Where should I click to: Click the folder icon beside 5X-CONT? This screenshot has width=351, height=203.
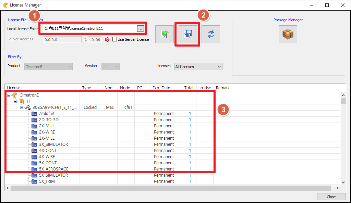point(34,163)
